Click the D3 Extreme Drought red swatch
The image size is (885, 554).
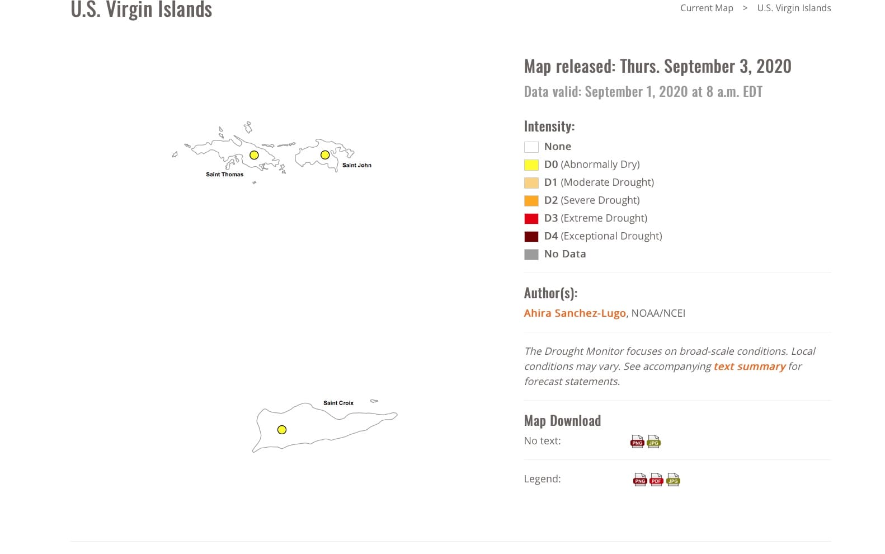(x=531, y=218)
